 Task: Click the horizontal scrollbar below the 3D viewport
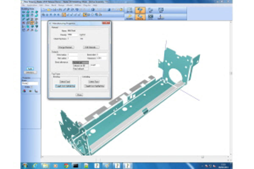click(x=135, y=157)
